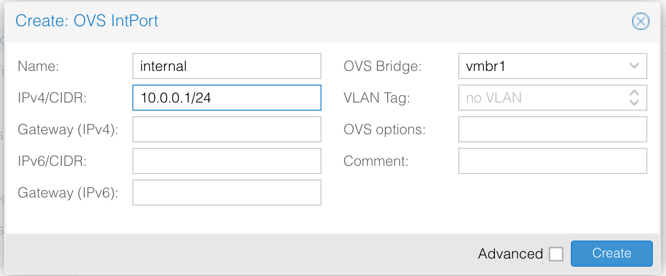Click the dialog title Create: OVS IntPort
Screen dimensions: 666x276
pyautogui.click(x=87, y=21)
